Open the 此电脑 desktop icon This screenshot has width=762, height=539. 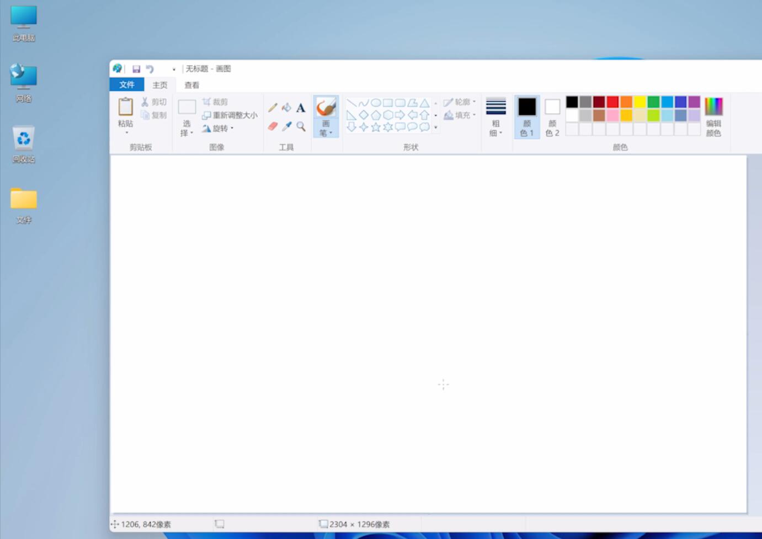point(24,24)
